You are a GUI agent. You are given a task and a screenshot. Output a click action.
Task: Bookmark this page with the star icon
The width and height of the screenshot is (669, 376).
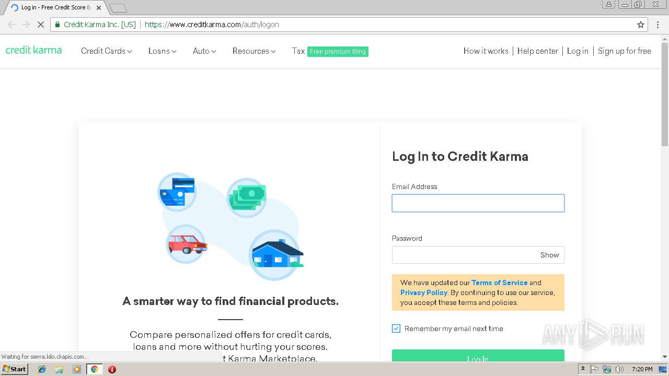click(641, 25)
